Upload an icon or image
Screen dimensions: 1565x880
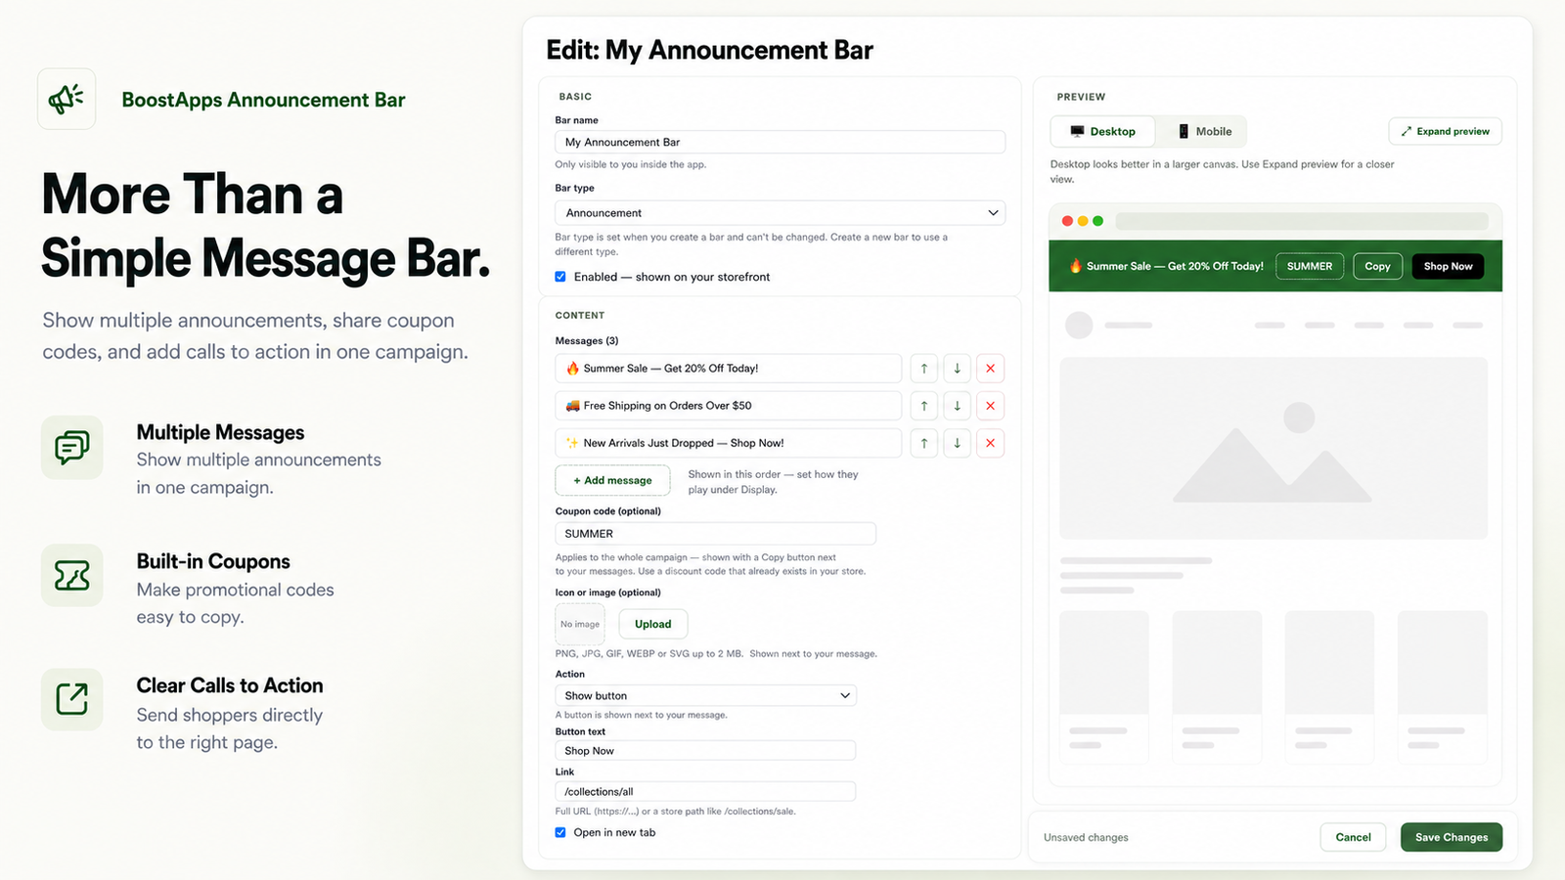(x=653, y=624)
